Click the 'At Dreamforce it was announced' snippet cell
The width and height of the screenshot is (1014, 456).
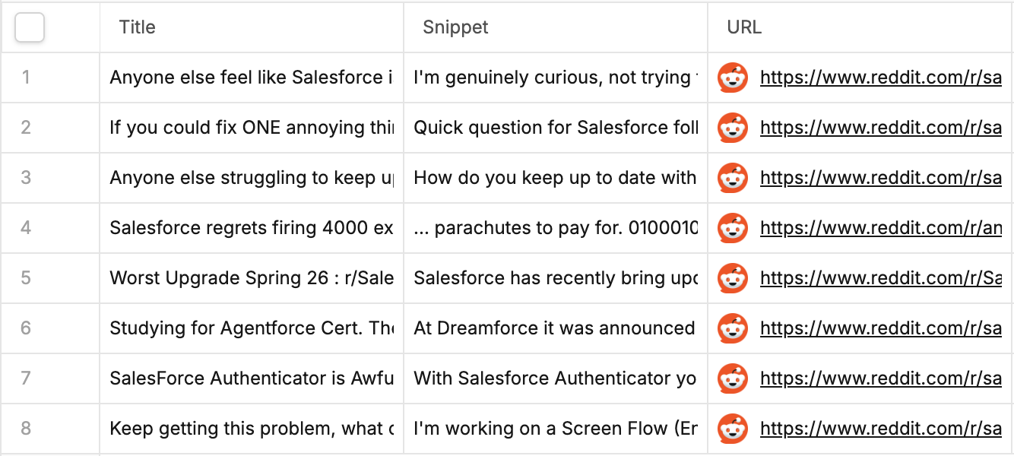coord(554,328)
